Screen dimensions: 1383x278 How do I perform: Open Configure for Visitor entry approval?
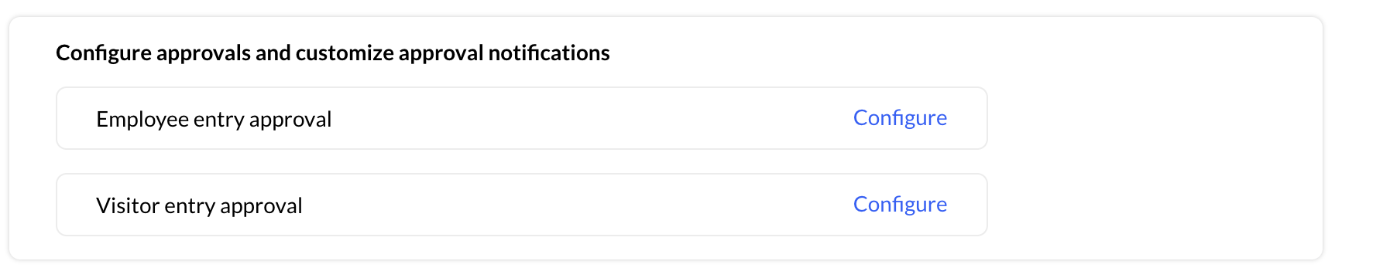(x=900, y=205)
